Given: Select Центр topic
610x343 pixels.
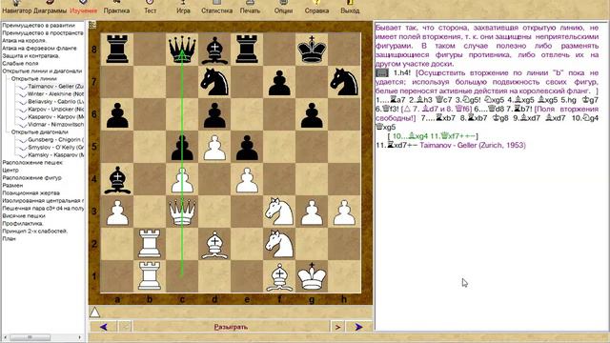Looking at the screenshot, I should 10,171.
